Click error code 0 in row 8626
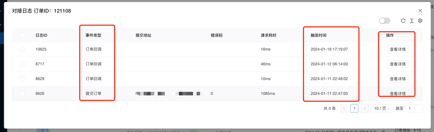This screenshot has height=132, width=434. (x=212, y=94)
